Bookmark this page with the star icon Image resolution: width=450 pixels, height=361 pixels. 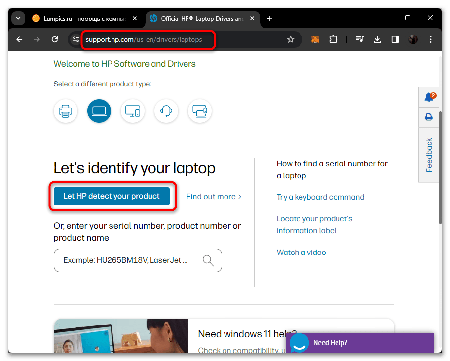tap(291, 39)
